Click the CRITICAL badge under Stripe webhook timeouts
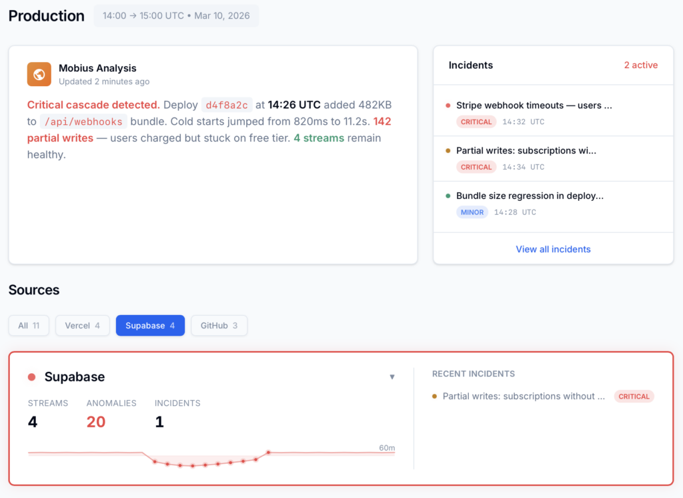Image resolution: width=683 pixels, height=498 pixels. pos(476,121)
